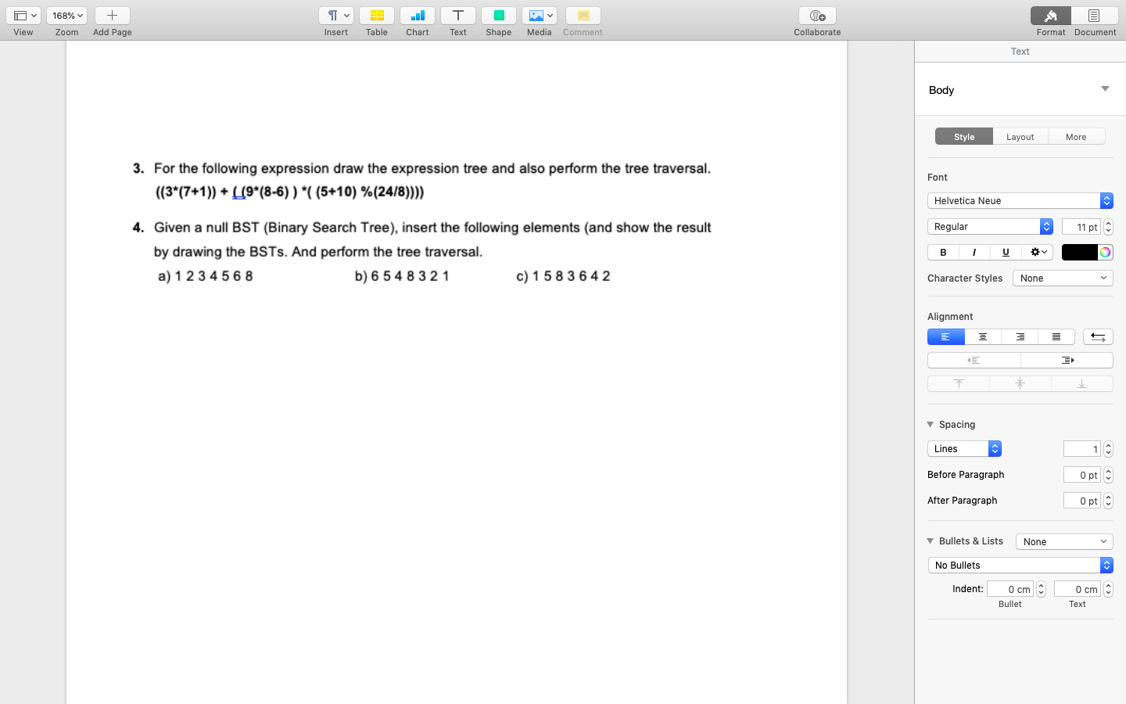This screenshot has height=704, width=1126.
Task: Open Collaborate options
Action: pos(816,16)
